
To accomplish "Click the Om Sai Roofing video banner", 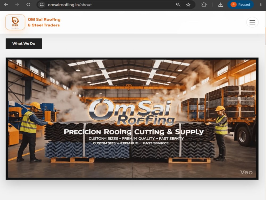I will point(132,119).
